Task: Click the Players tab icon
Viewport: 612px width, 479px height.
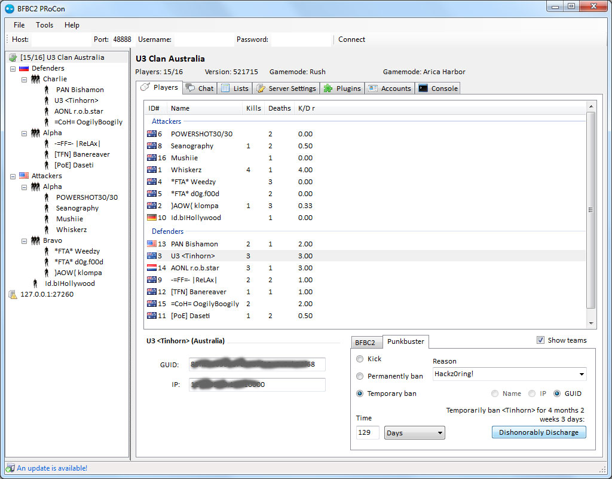Action: 145,87
